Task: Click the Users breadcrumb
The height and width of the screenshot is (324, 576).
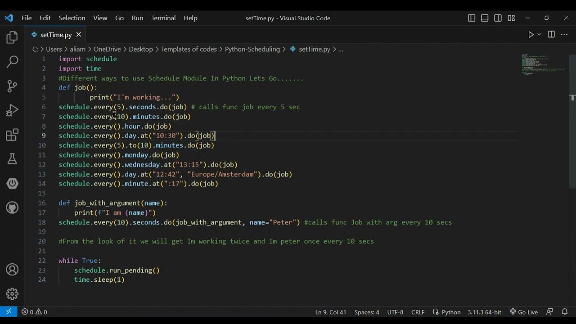Action: pos(54,49)
